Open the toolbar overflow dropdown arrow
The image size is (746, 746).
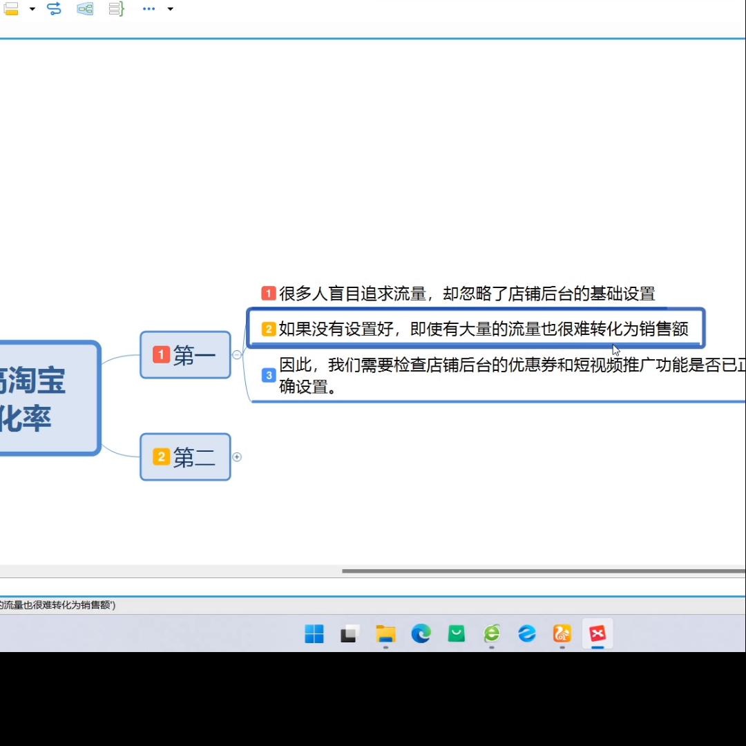(x=171, y=8)
